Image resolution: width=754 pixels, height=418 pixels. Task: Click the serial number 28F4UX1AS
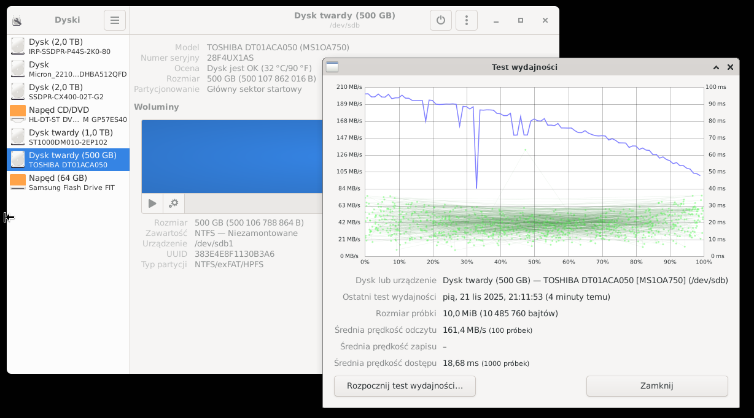coord(230,58)
